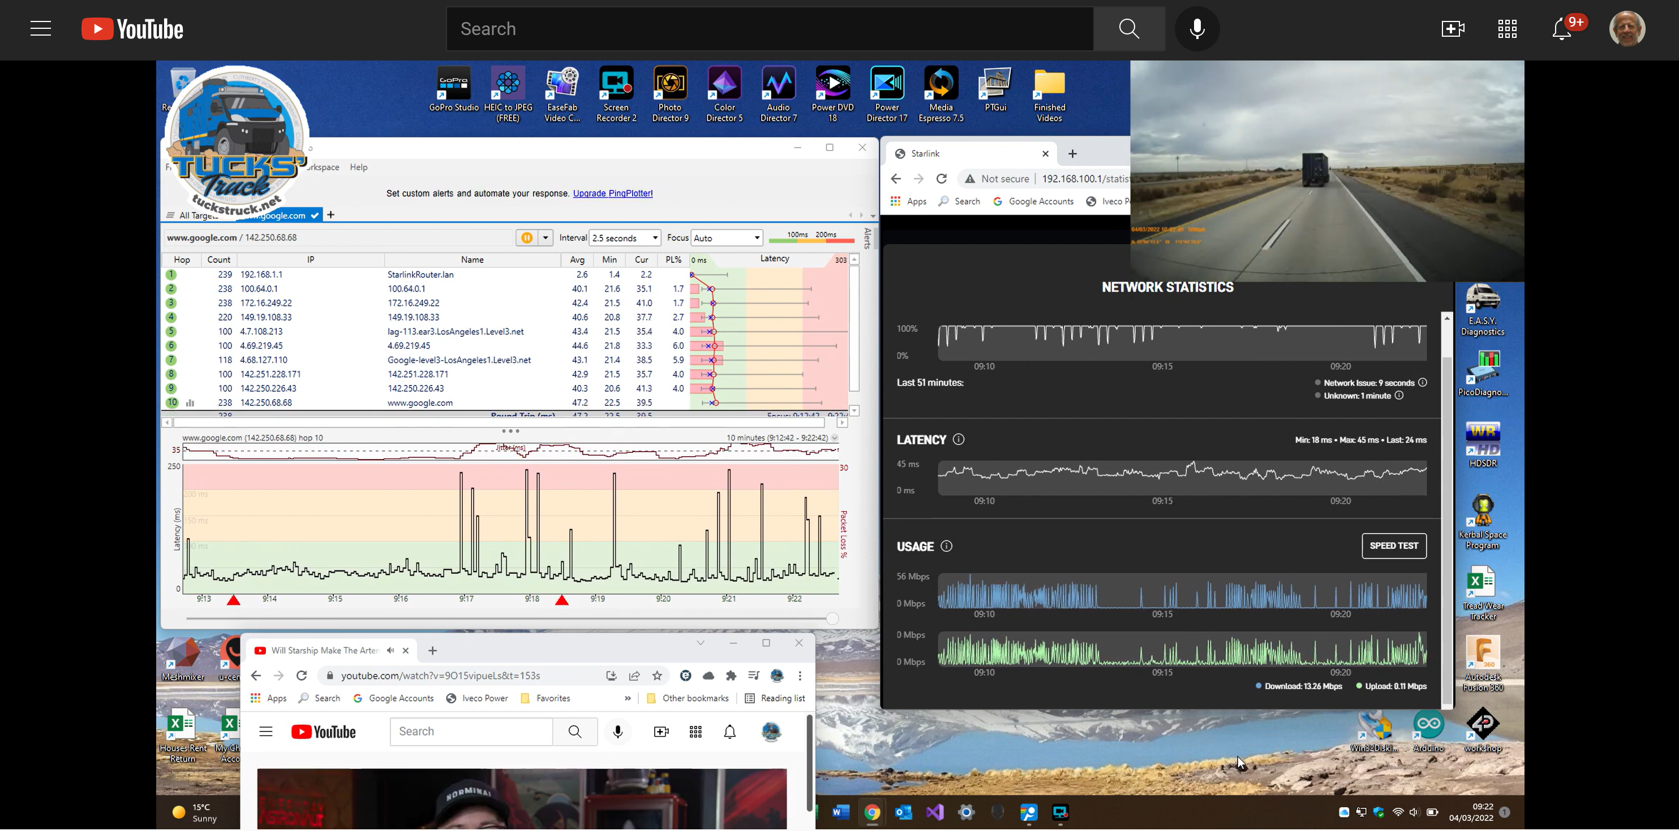
Task: Click Chrome icon in Windows taskbar
Action: tap(872, 812)
